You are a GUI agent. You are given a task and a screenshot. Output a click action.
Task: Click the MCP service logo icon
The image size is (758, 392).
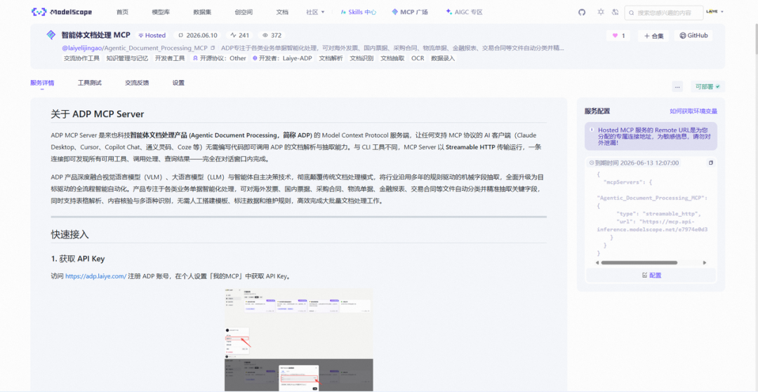click(x=51, y=35)
